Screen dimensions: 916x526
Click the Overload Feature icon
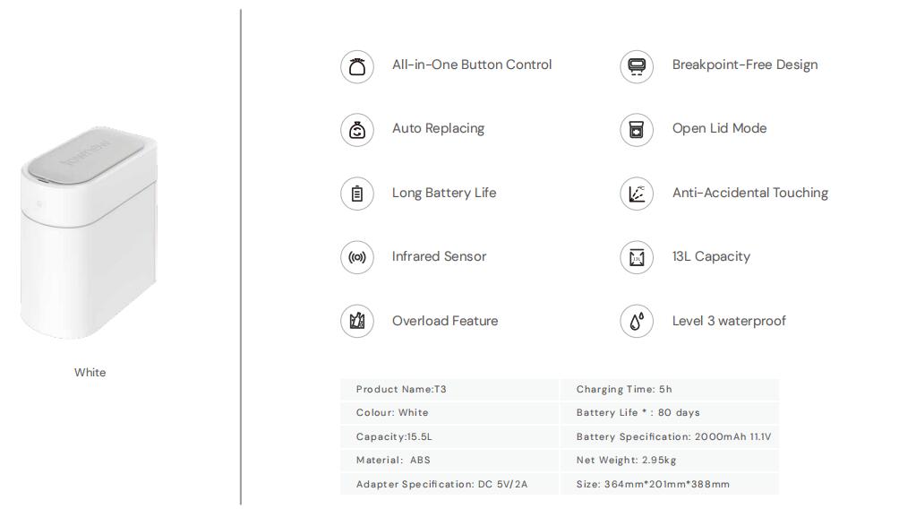click(356, 321)
